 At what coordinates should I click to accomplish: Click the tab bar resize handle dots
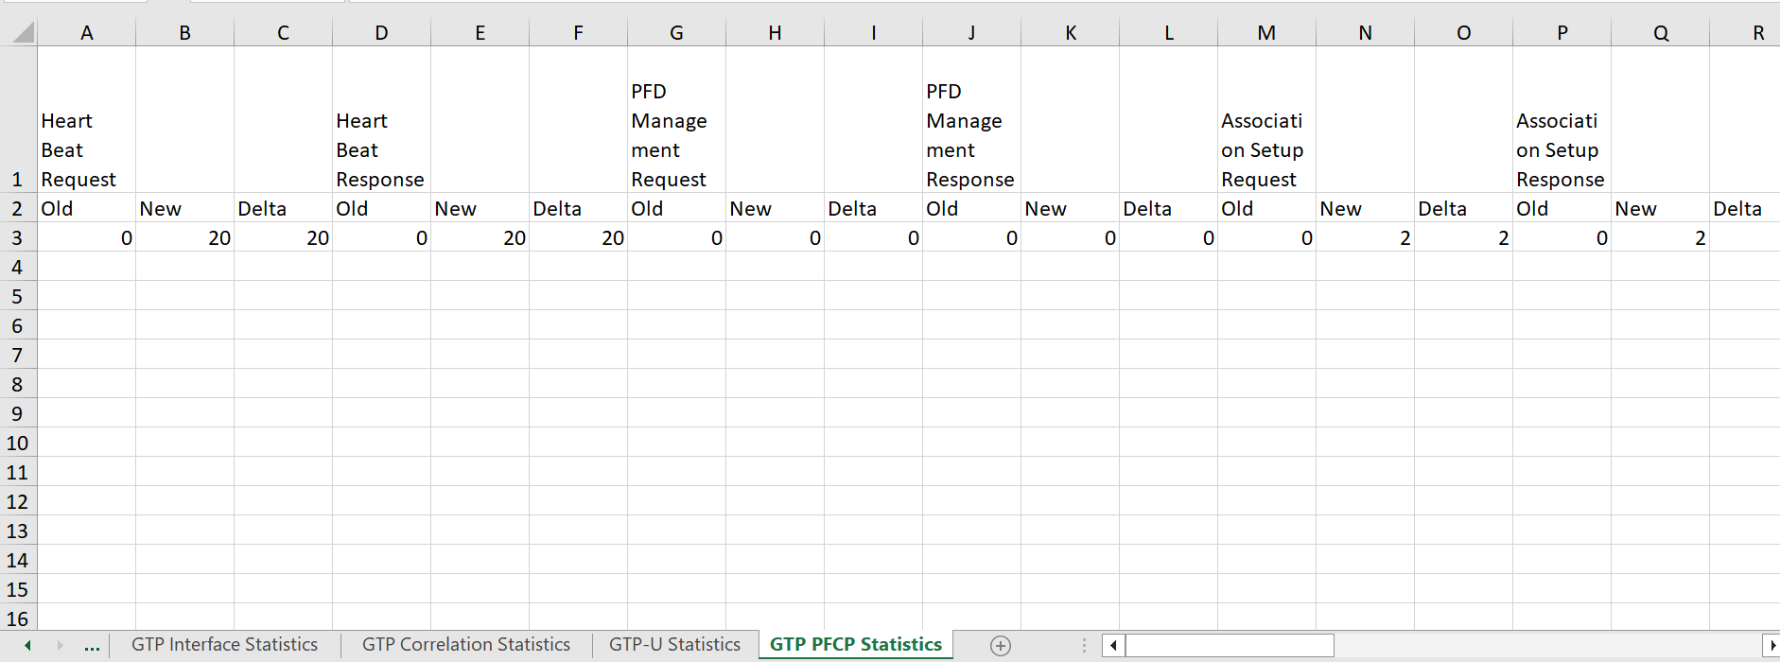point(1084,646)
